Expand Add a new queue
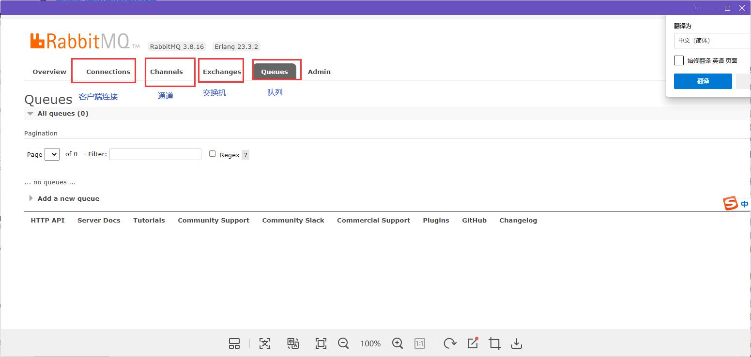 64,198
